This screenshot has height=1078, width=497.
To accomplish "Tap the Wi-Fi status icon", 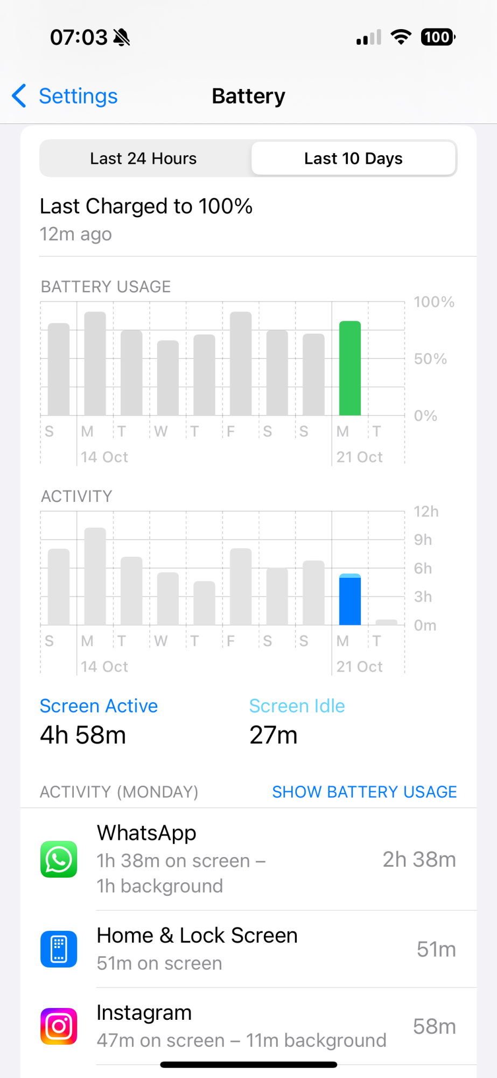I will (401, 37).
